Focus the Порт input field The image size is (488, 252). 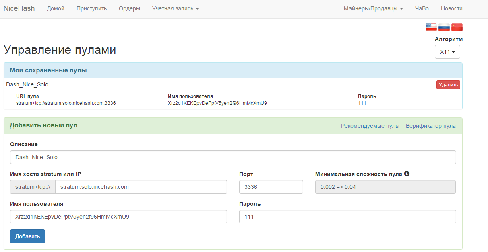coord(271,187)
